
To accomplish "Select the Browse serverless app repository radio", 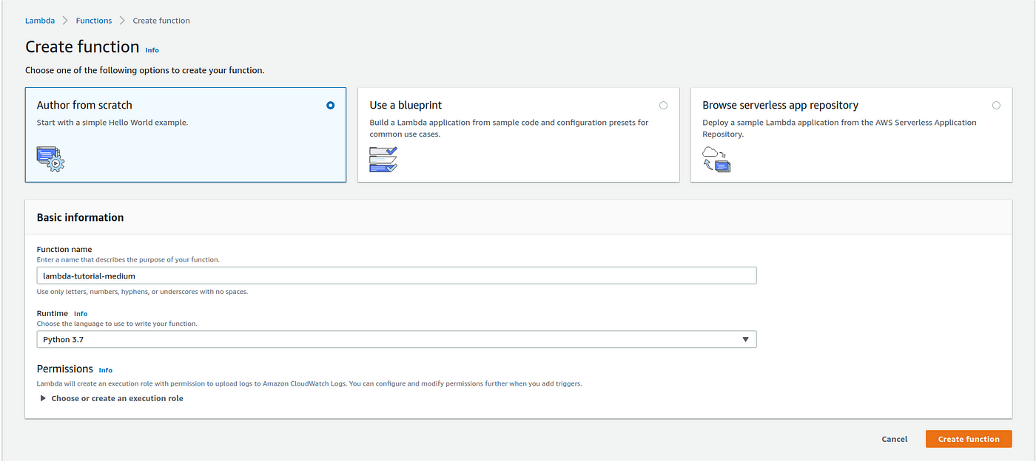I will coord(996,106).
